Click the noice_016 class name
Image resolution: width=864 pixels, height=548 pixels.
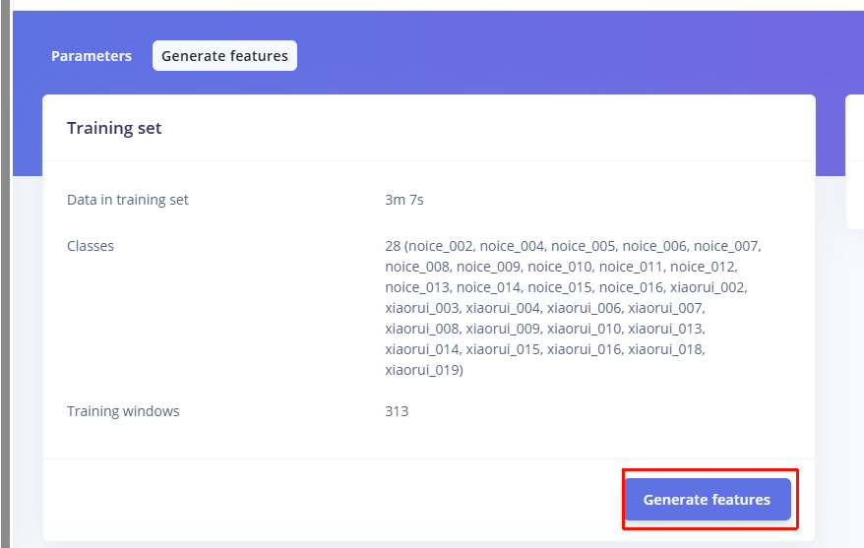click(x=631, y=287)
